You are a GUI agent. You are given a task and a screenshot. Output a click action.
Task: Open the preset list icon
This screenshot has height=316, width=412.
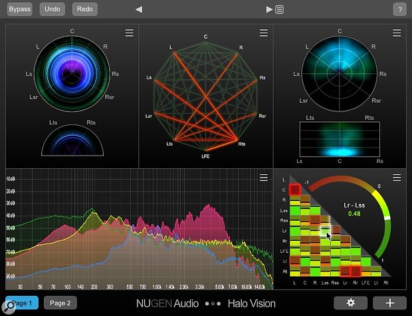279,10
